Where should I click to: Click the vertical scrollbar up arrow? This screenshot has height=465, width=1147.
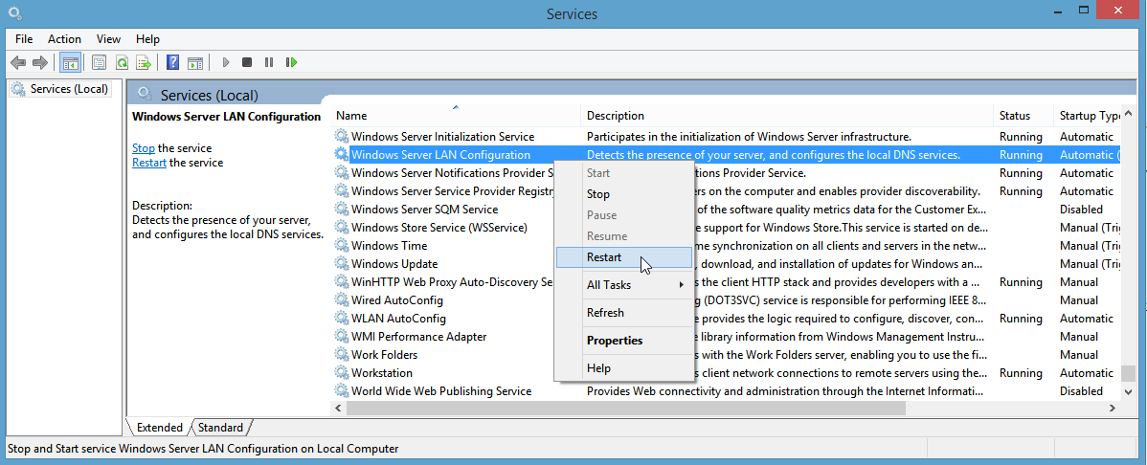[x=1128, y=114]
